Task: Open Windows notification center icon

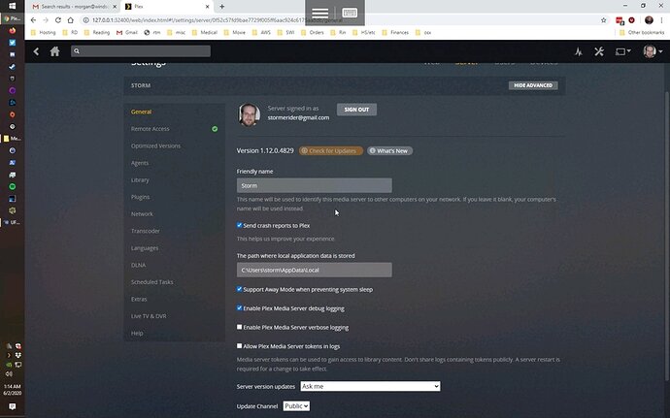Action: tap(12, 406)
